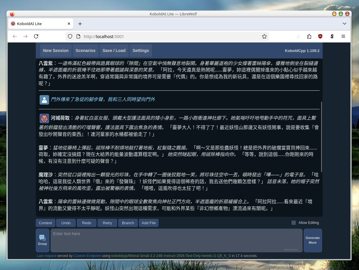
Task: Expand the list all tabs chevron
Action: (345, 24)
